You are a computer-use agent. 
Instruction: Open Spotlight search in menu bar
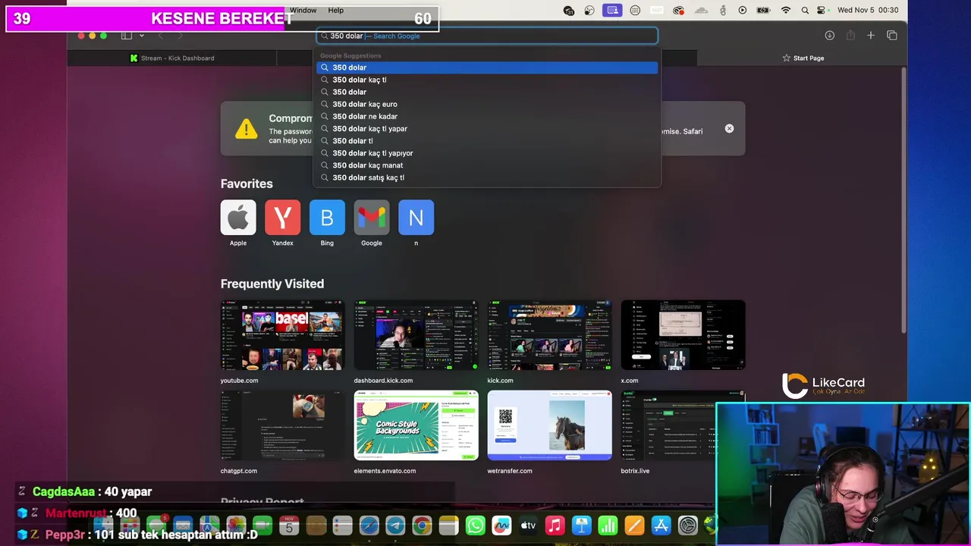tap(804, 10)
